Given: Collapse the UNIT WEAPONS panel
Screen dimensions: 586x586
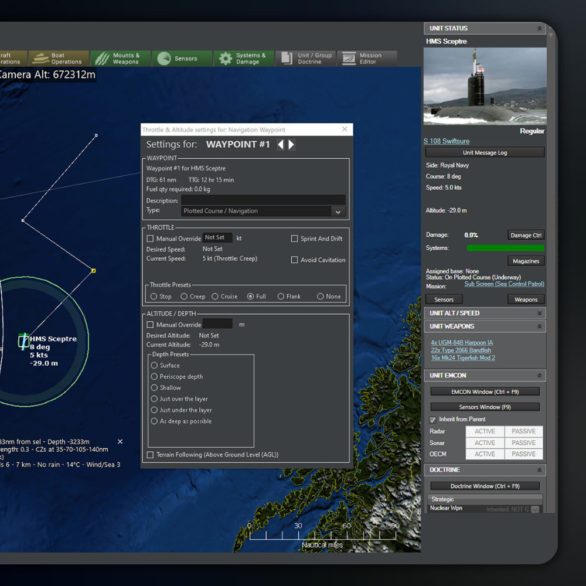Looking at the screenshot, I should [x=539, y=326].
